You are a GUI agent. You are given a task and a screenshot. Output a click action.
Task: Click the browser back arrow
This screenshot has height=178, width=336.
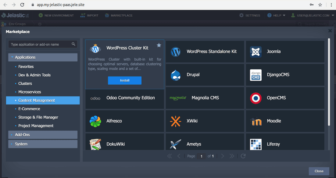point(5,5)
